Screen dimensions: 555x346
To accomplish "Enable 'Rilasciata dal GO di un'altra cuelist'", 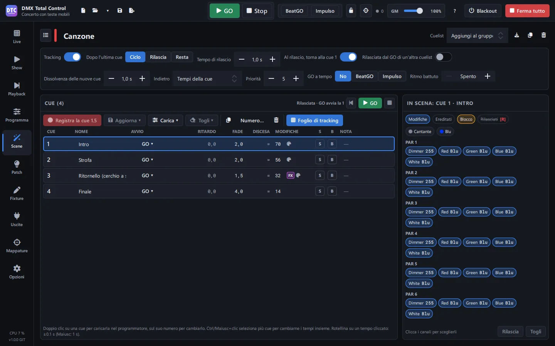I will coord(444,57).
